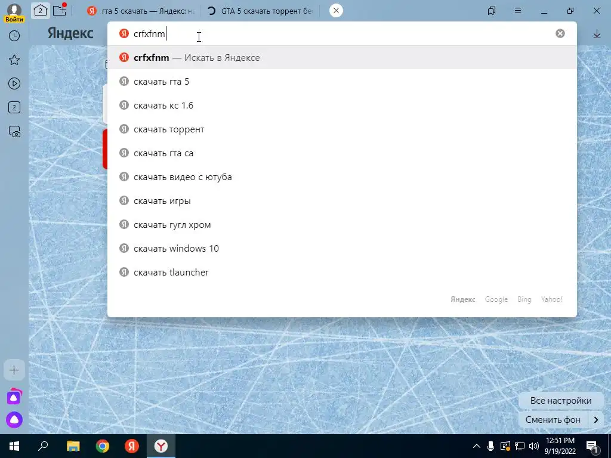The height and width of the screenshot is (458, 611).
Task: Select 'crfxfnm — Искать в Яндексе' suggestion
Action: coord(342,58)
